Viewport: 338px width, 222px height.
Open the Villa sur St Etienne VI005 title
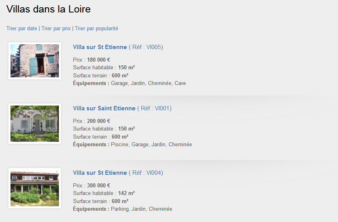pyautogui.click(x=100, y=47)
